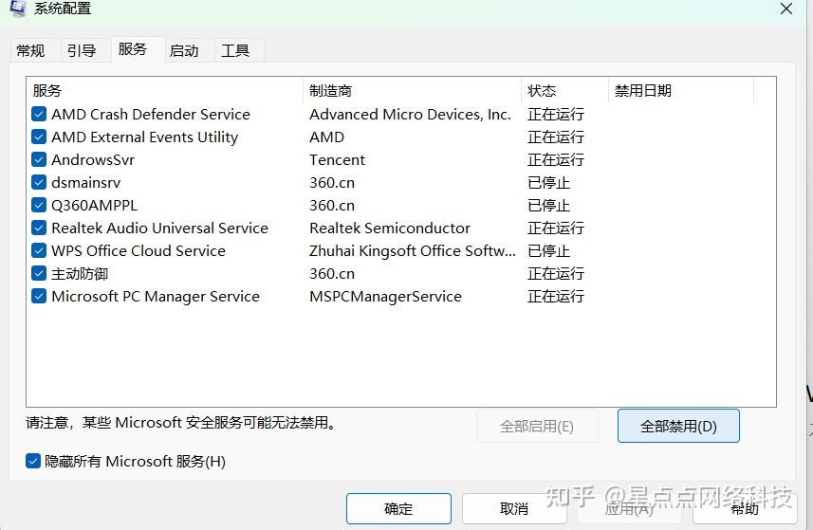Sort by the 服务 column header
Image resolution: width=813 pixels, height=530 pixels.
point(165,91)
